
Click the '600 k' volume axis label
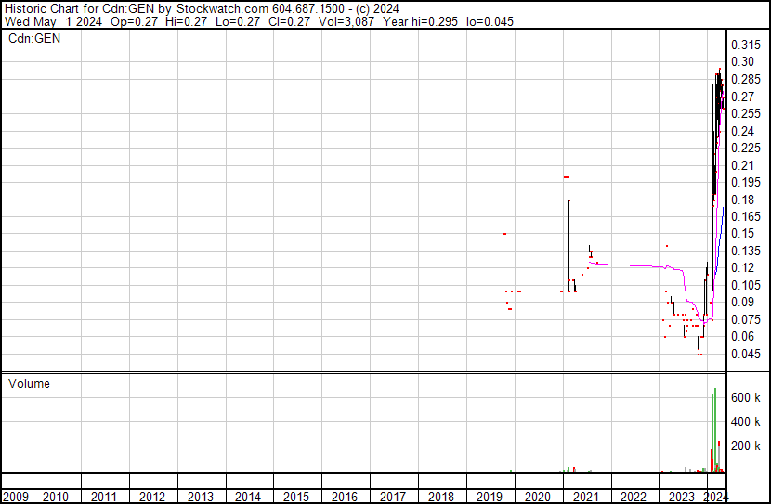point(746,397)
